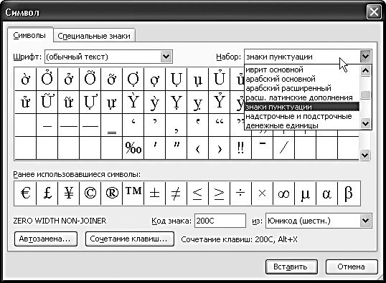386x283 pixels.
Task: Click the Вставить button
Action: 291,267
